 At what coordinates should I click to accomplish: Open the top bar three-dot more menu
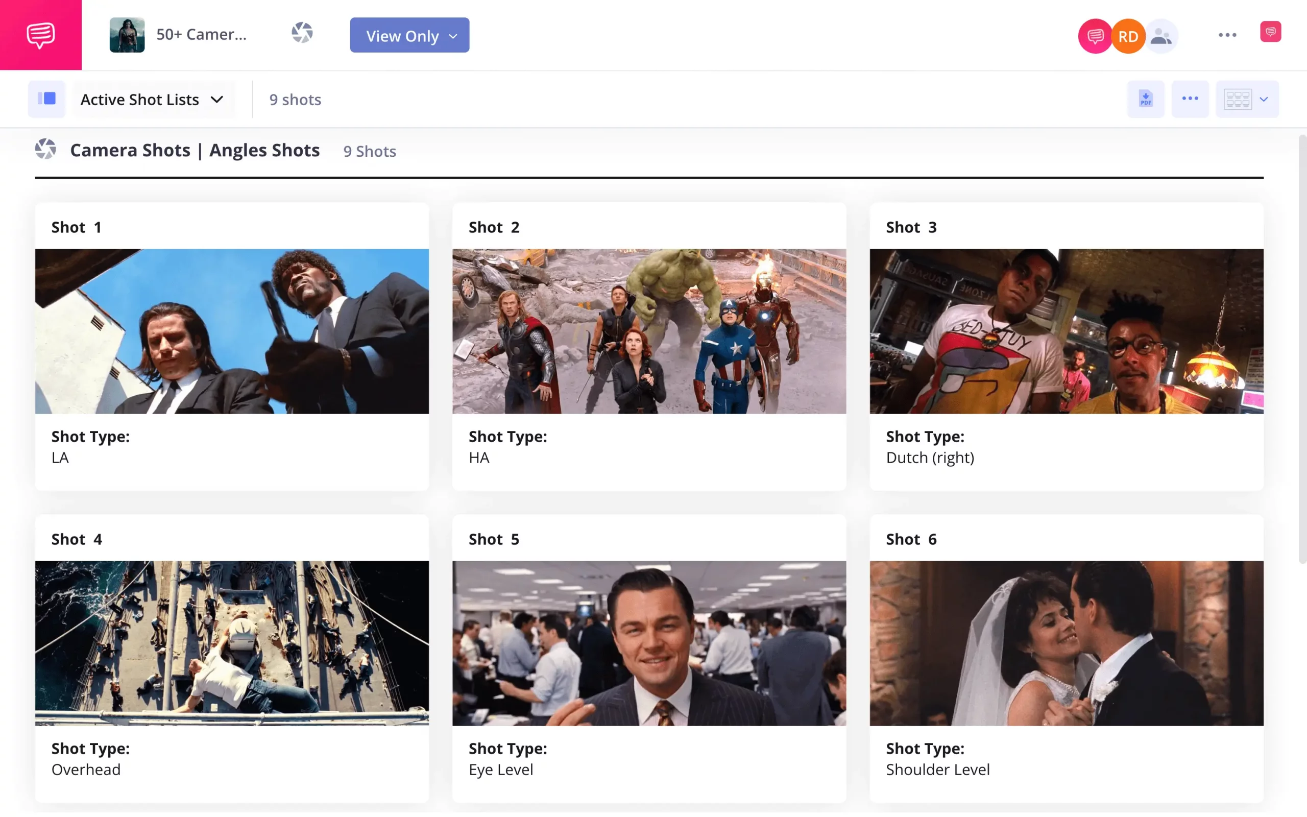tap(1227, 35)
